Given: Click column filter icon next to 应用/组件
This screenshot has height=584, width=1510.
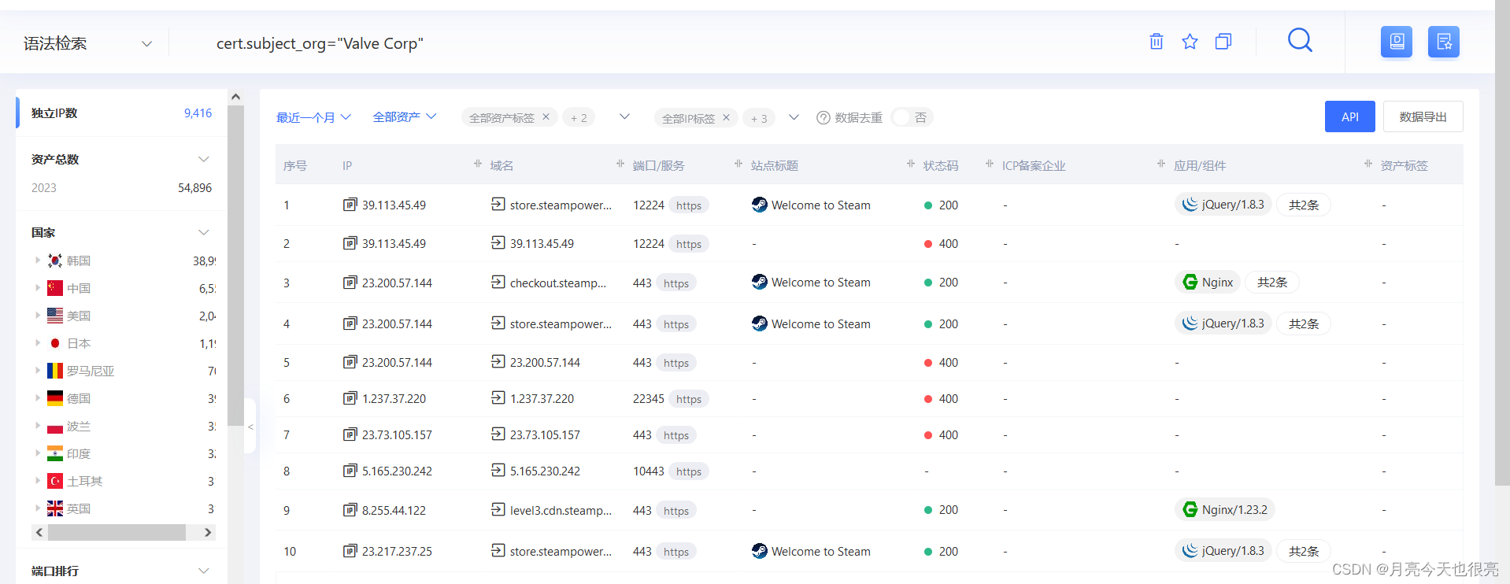Looking at the screenshot, I should point(1161,164).
